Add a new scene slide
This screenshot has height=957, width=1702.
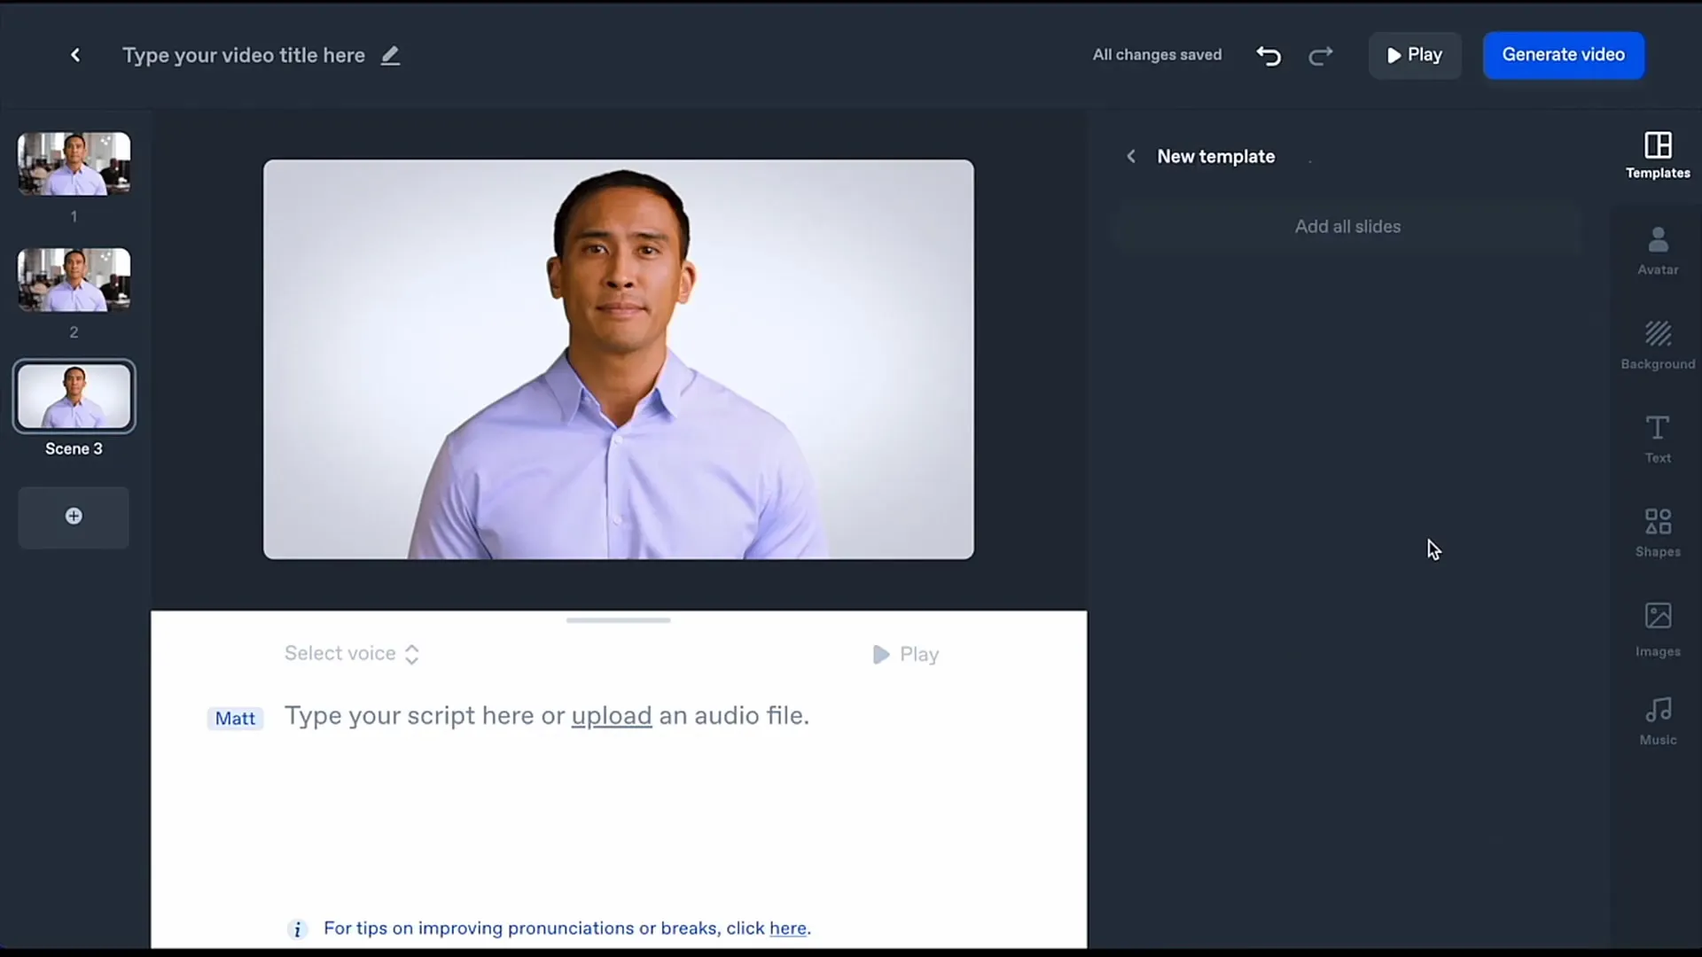(x=74, y=516)
